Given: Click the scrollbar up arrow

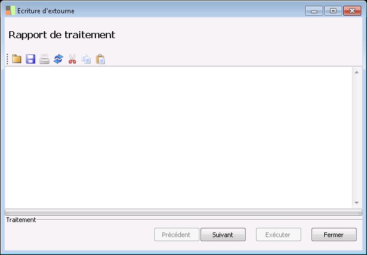Looking at the screenshot, I should point(357,72).
